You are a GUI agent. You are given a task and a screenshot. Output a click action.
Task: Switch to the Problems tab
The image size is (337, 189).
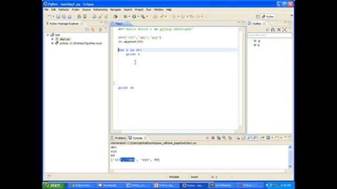coord(118,138)
